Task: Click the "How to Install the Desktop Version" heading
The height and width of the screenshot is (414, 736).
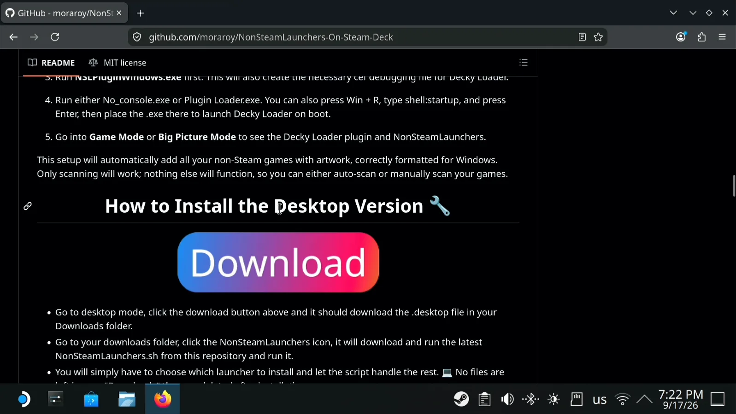Action: tap(278, 206)
